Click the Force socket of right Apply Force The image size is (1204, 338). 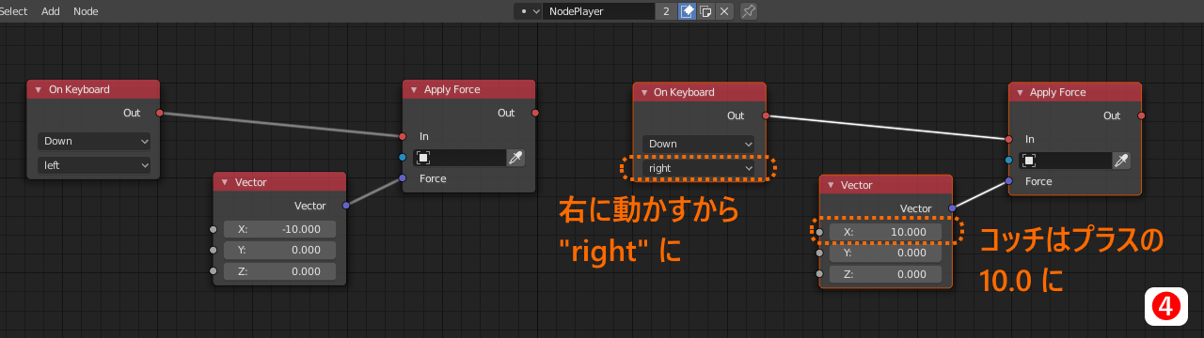[1008, 181]
